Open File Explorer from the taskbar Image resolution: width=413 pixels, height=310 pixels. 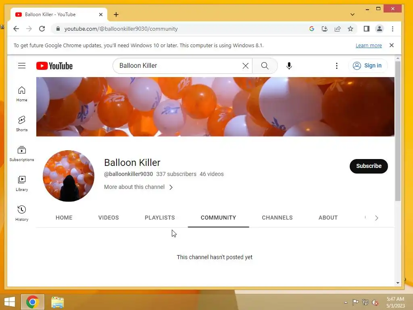click(x=57, y=302)
